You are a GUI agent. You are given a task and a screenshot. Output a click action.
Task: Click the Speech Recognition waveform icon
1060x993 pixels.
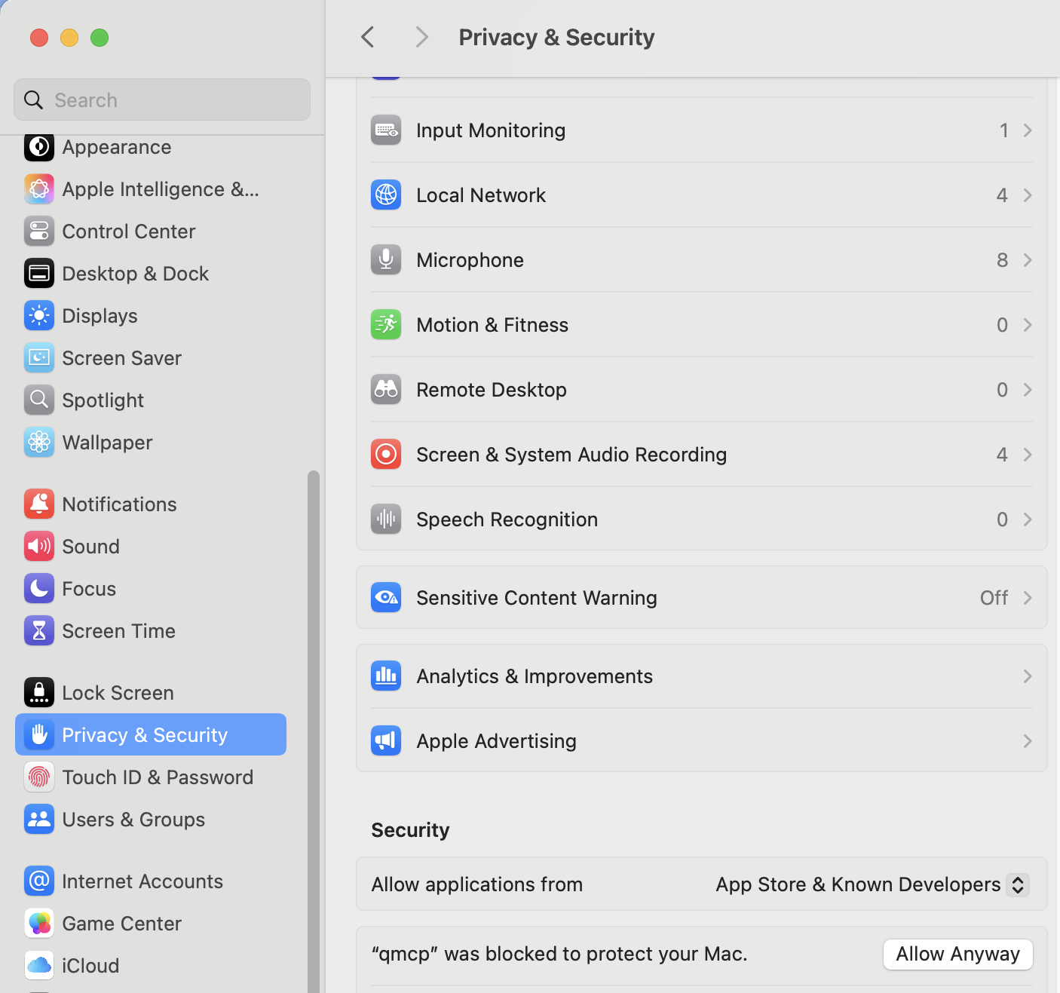(x=386, y=519)
